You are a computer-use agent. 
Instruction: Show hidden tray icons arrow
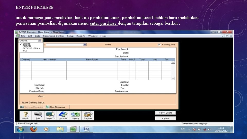point(189,129)
